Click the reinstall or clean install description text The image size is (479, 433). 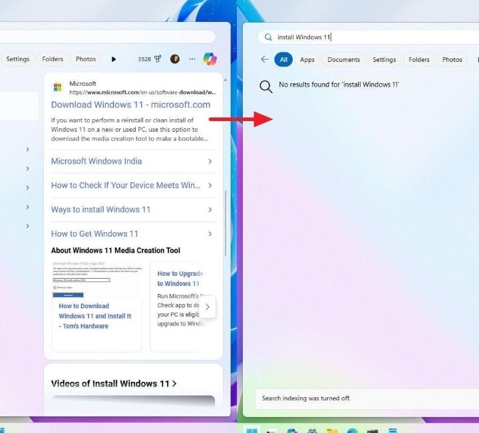[130, 130]
